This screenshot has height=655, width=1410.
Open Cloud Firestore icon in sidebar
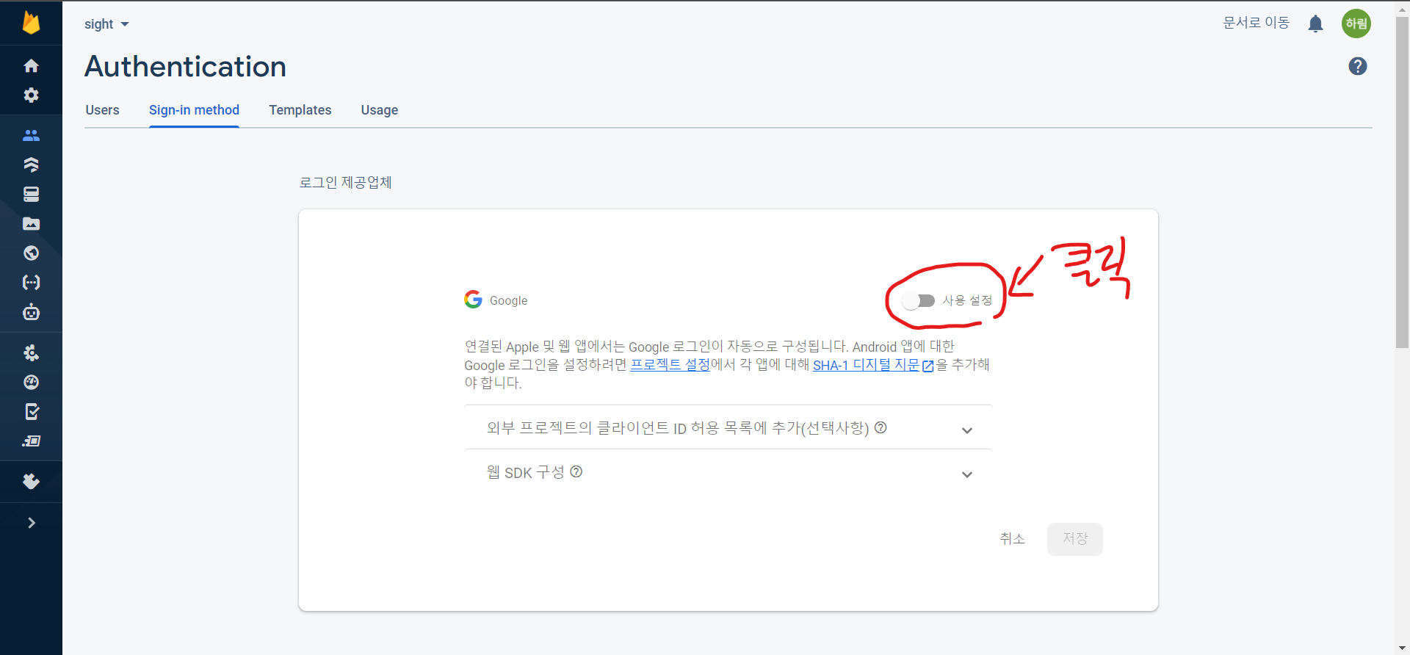click(31, 164)
